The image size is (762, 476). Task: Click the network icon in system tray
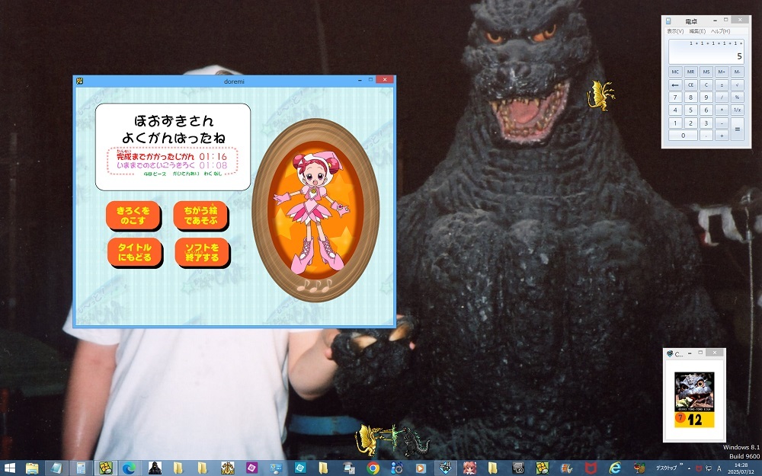[x=709, y=468]
